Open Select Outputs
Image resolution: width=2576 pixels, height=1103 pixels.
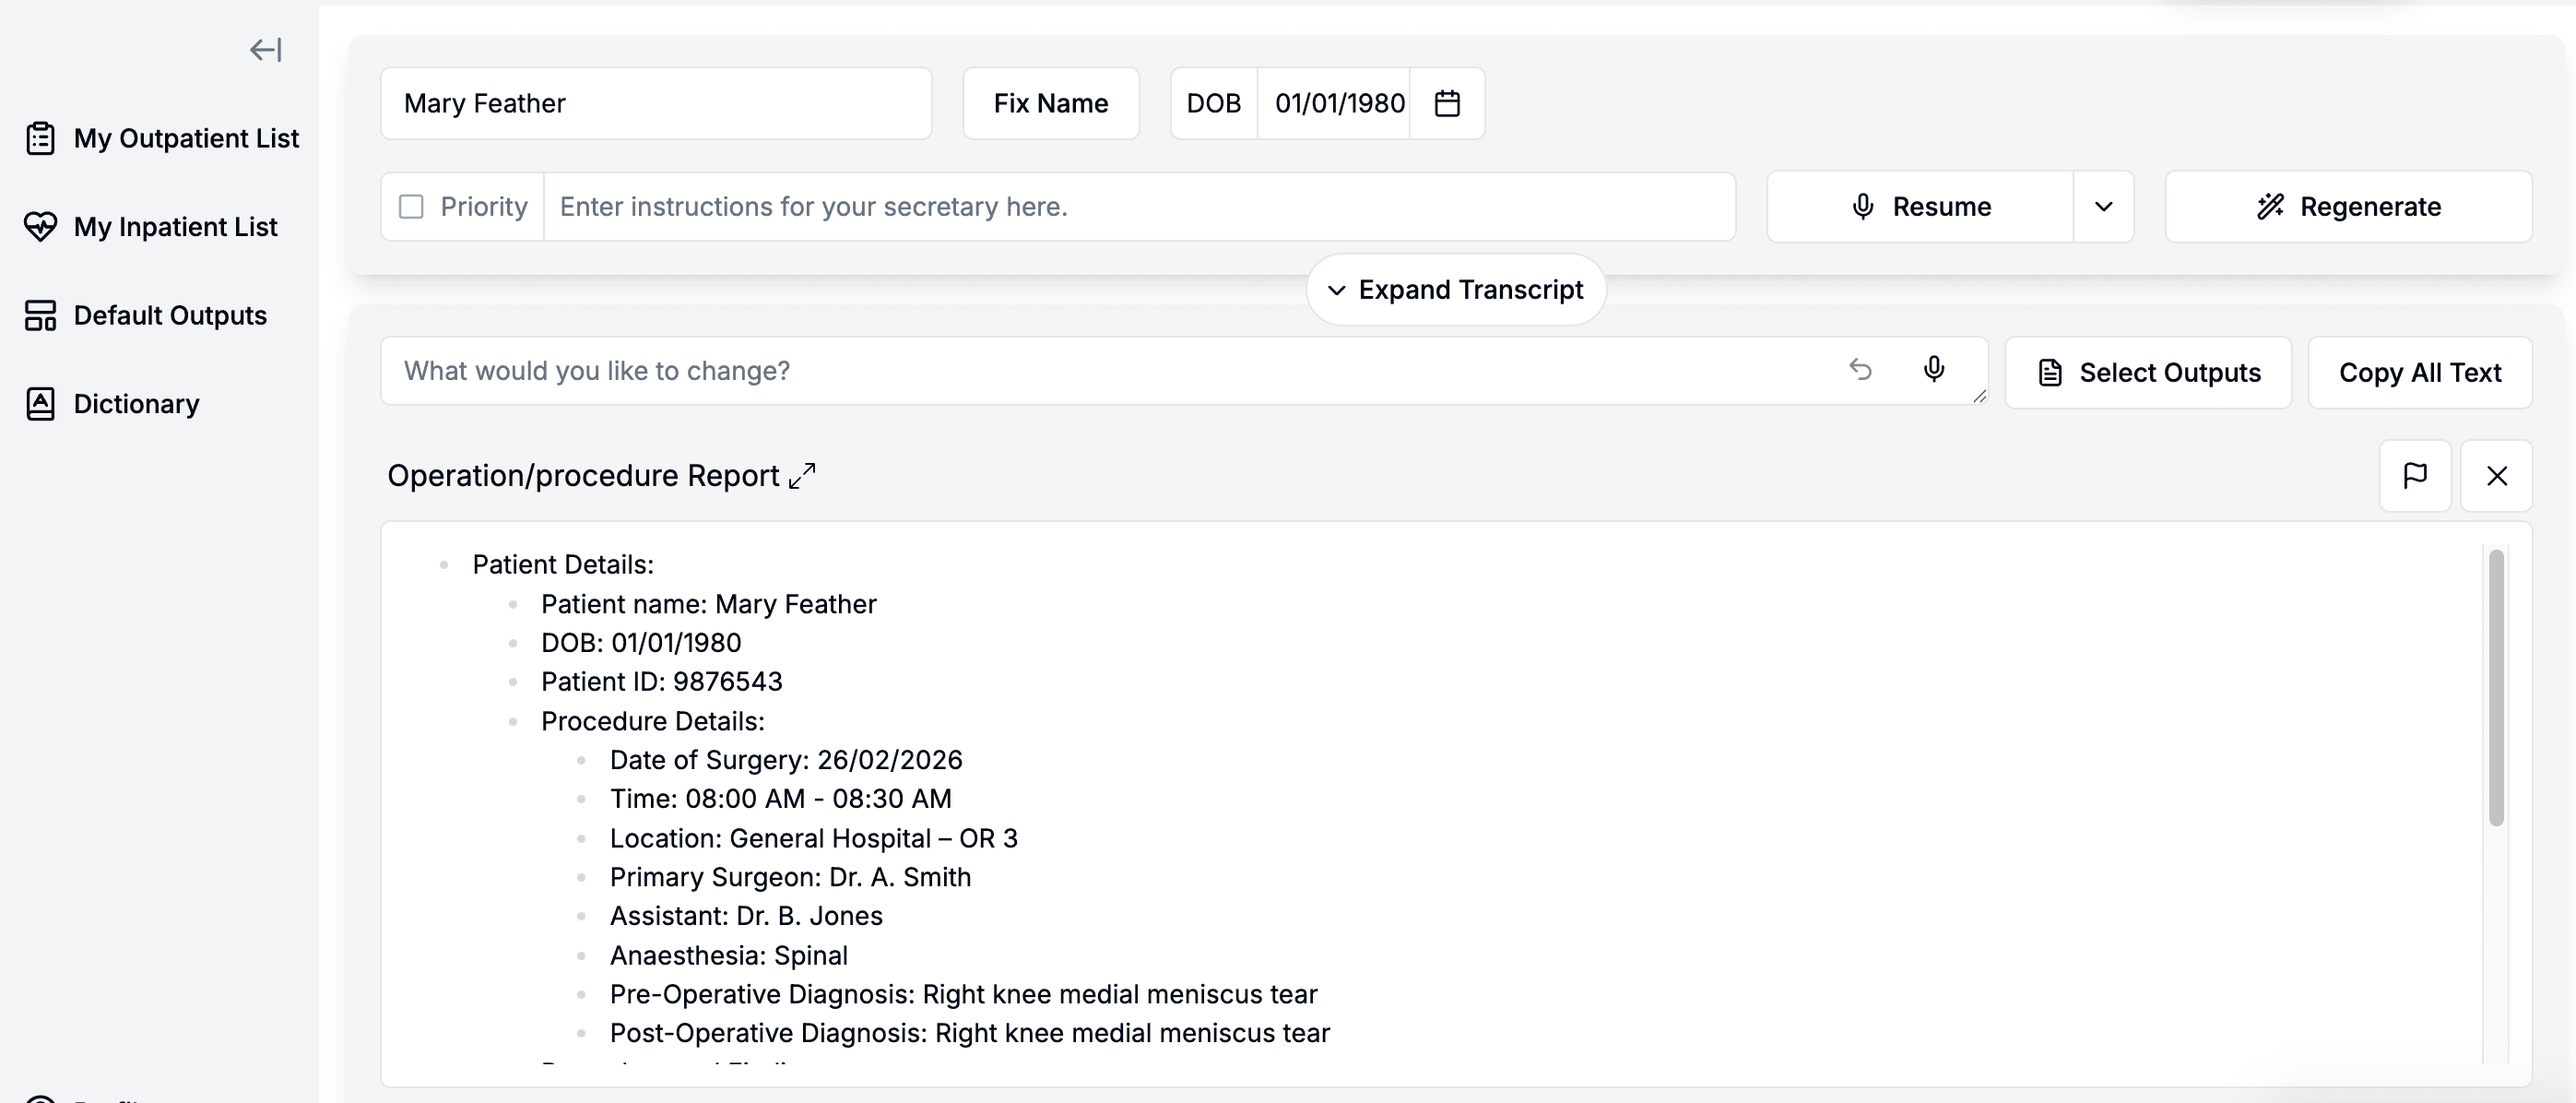(2148, 373)
